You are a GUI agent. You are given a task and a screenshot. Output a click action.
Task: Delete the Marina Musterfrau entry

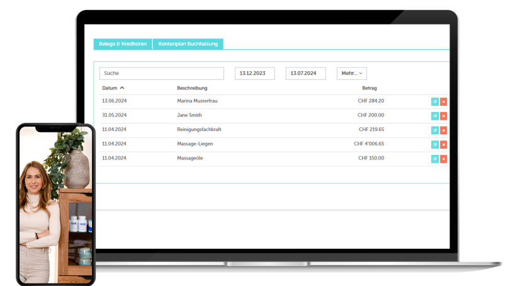click(x=443, y=101)
